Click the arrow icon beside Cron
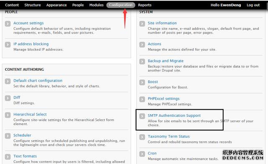268x164 pixels. (x=142, y=154)
